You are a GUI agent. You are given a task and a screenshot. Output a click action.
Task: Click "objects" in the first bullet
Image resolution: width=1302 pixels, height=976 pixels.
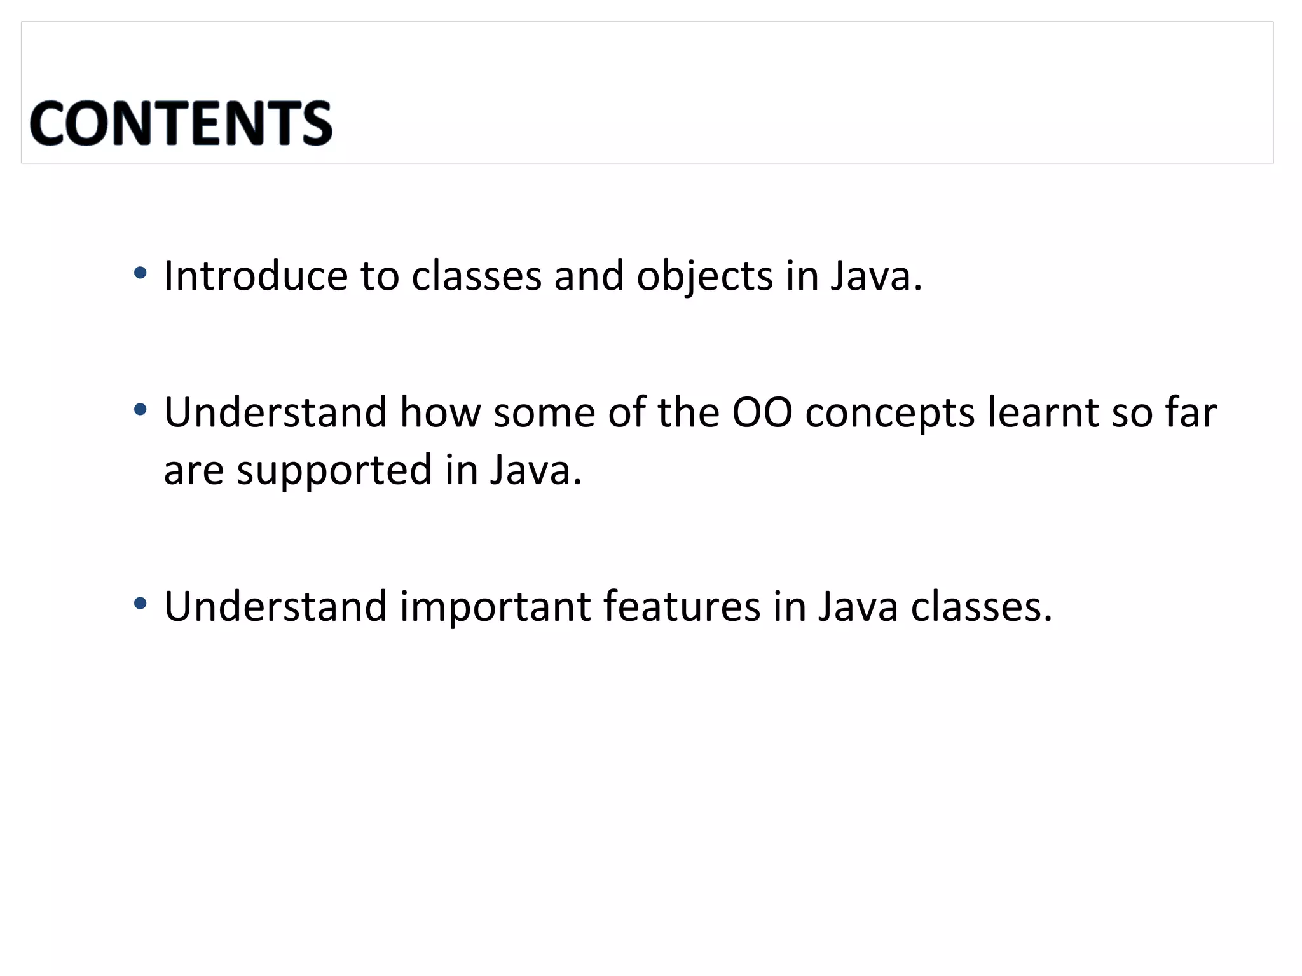(704, 278)
